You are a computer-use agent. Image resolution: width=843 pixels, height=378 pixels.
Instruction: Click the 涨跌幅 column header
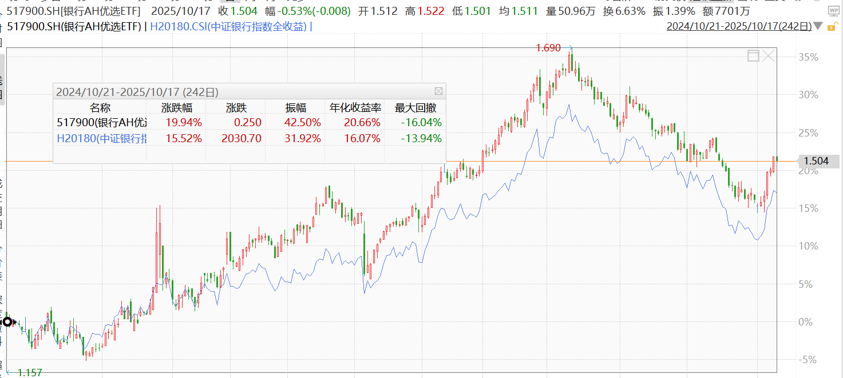(x=177, y=107)
